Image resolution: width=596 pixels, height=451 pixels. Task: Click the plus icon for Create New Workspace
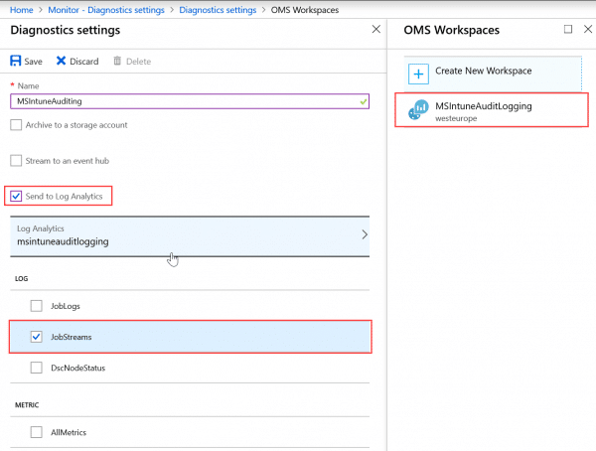[418, 74]
